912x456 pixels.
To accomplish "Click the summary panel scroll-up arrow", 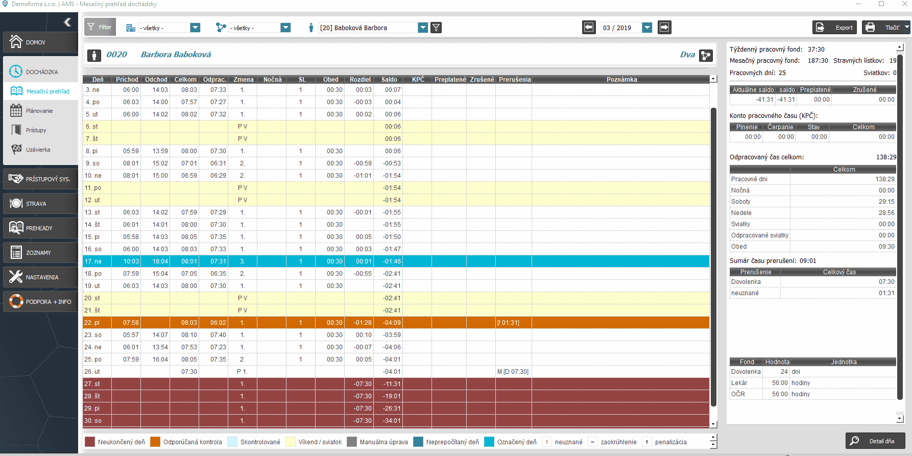I will pos(900,47).
